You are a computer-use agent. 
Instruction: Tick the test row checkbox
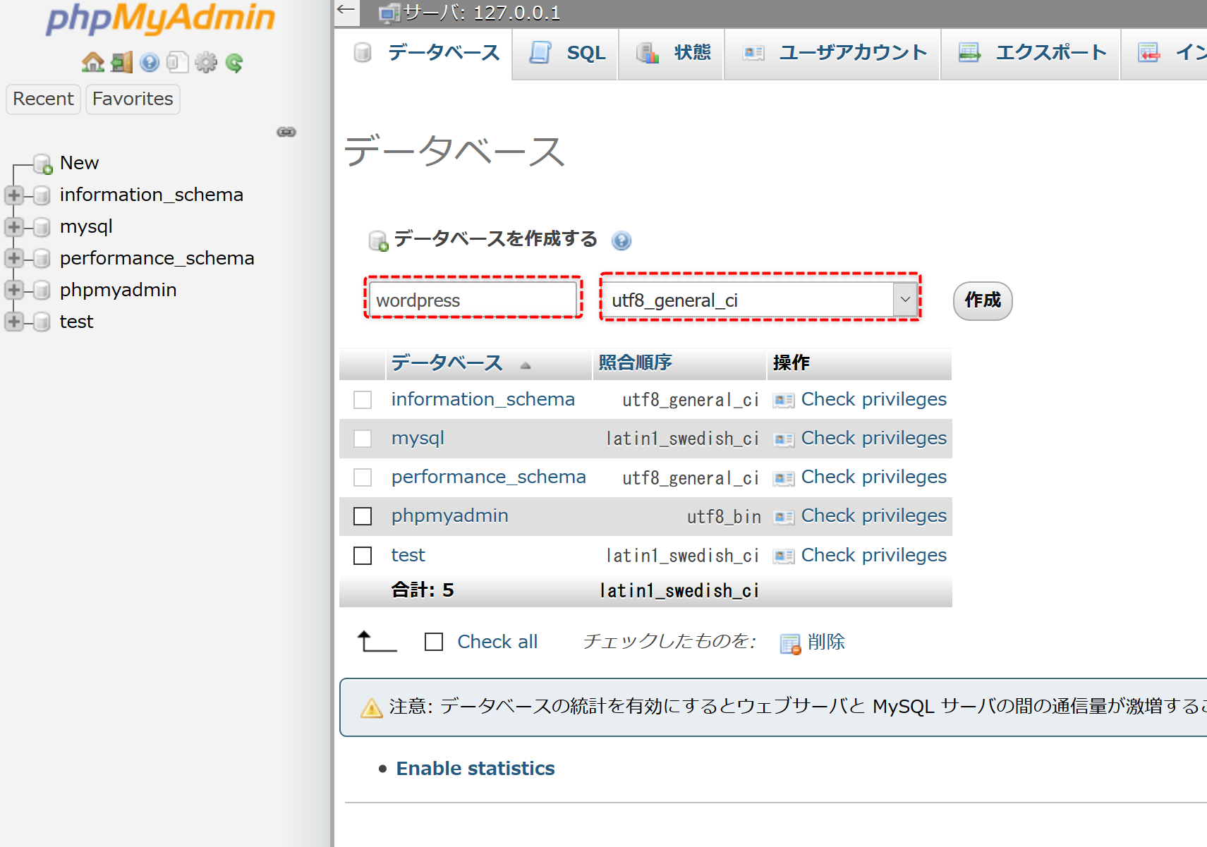(x=363, y=556)
